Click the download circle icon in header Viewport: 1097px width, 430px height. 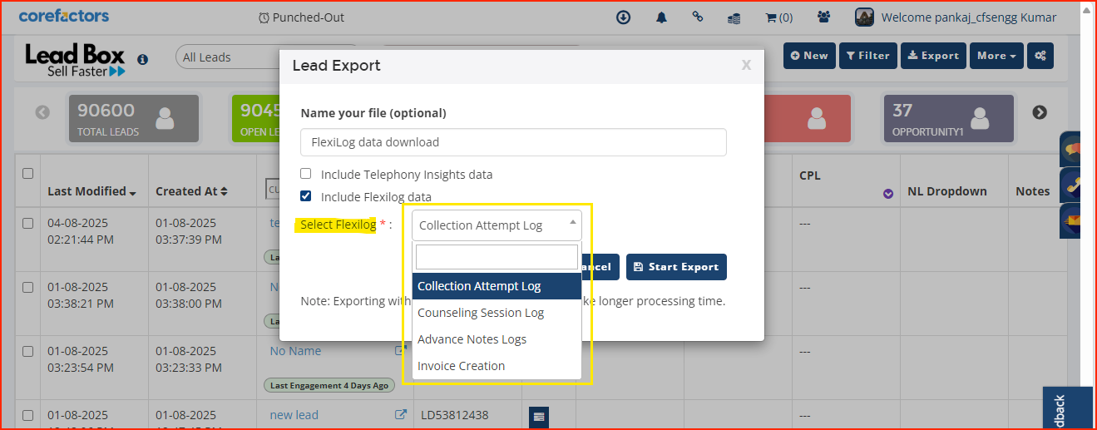coord(623,17)
